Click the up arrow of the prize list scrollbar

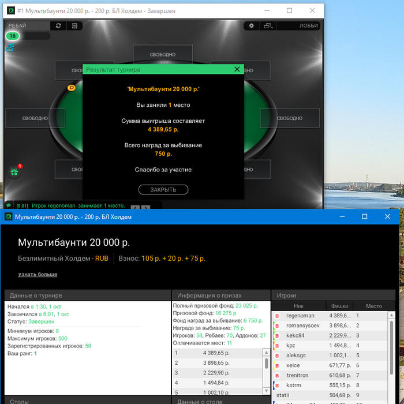point(267,352)
